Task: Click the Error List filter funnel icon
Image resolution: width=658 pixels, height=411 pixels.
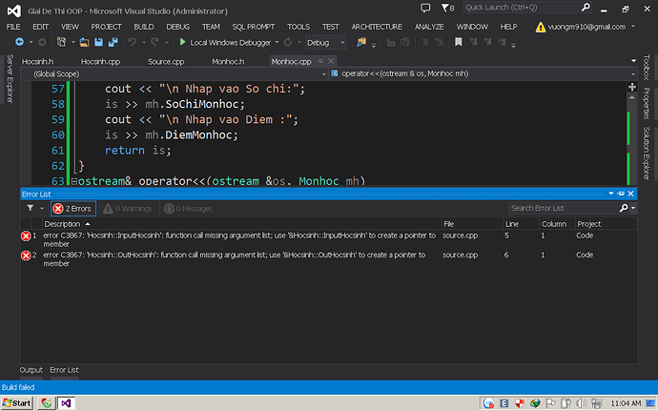Action: [31, 208]
